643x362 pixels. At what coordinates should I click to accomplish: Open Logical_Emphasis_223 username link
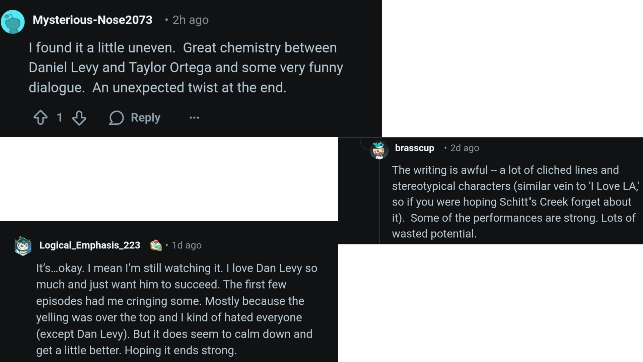pyautogui.click(x=90, y=245)
